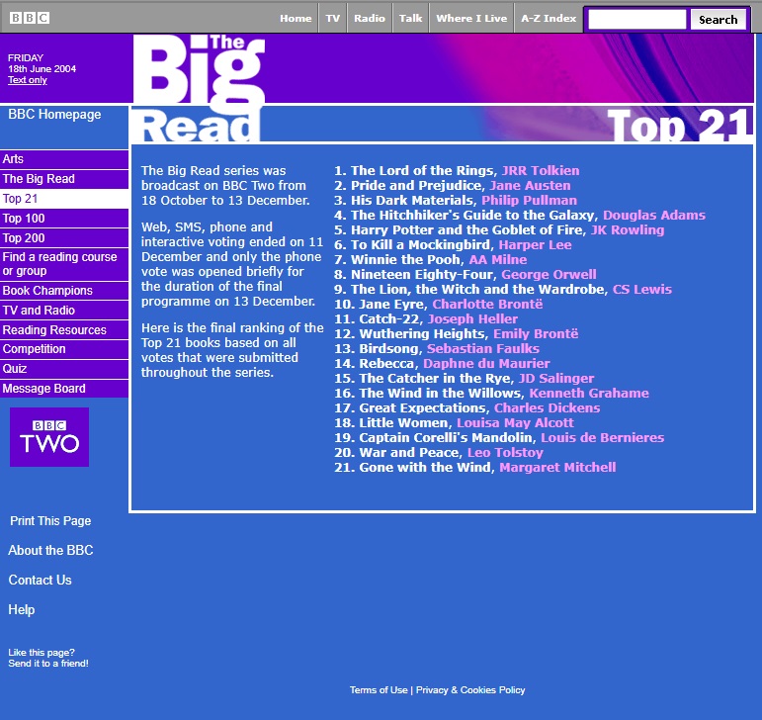The width and height of the screenshot is (762, 720).
Task: Open the BBC Two logo image
Action: coord(49,437)
